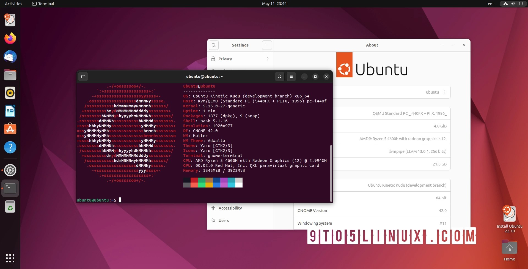Image resolution: width=528 pixels, height=269 pixels.
Task: Open the Settings search icon
Action: pyautogui.click(x=214, y=45)
